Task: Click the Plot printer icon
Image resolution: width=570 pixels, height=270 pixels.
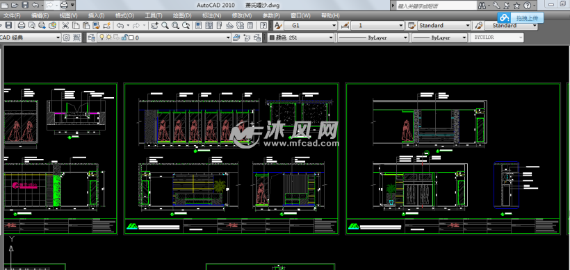Action: [22, 26]
